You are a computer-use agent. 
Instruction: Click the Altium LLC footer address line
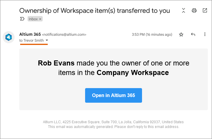click(x=113, y=122)
